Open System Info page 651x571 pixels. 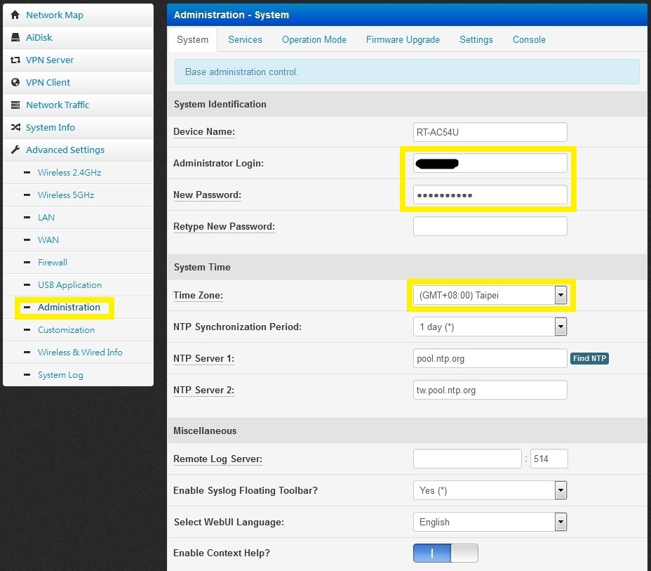click(x=51, y=127)
